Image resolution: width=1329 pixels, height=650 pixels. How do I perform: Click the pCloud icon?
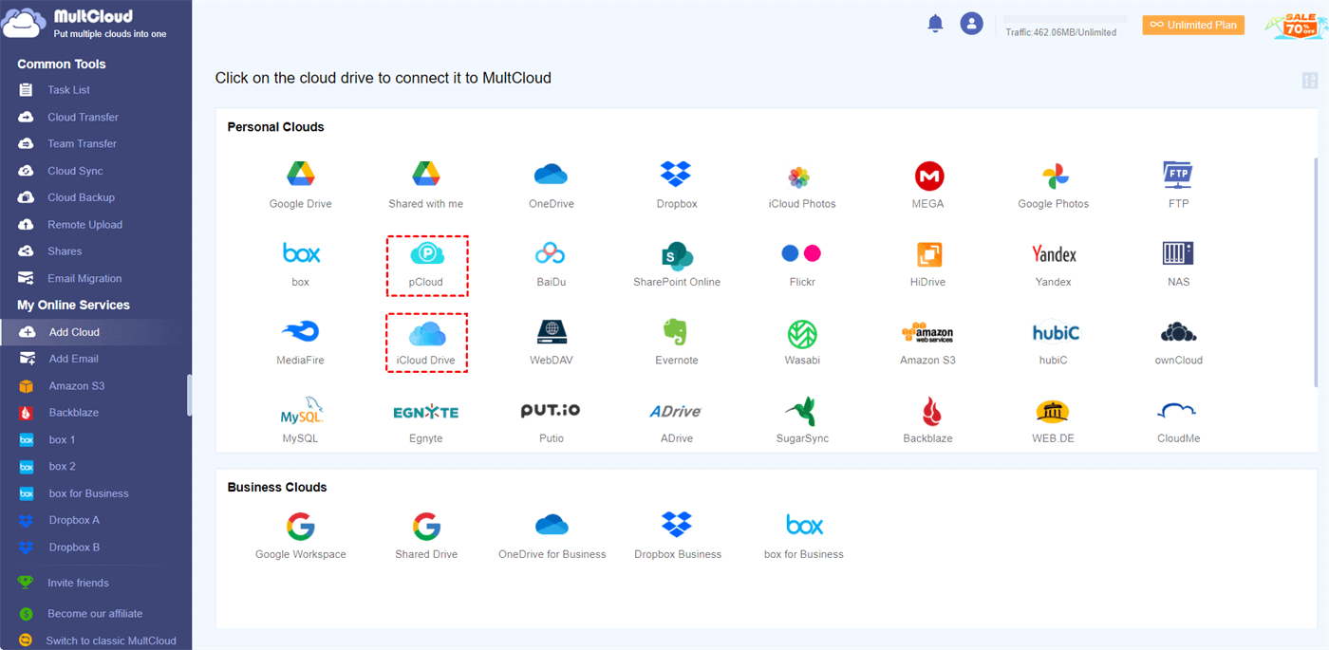click(427, 253)
